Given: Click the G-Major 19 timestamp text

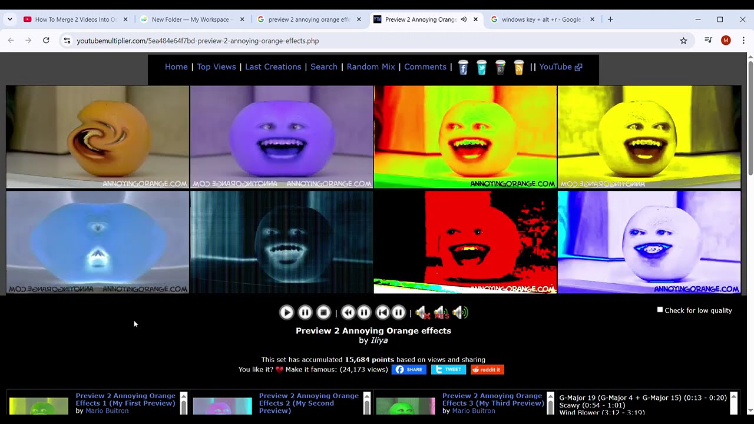Looking at the screenshot, I should tap(643, 397).
